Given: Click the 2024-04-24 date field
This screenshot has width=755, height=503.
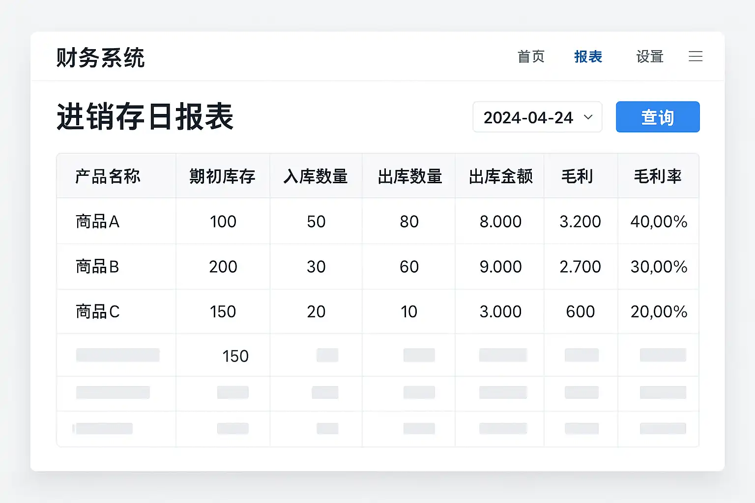Looking at the screenshot, I should tap(528, 118).
